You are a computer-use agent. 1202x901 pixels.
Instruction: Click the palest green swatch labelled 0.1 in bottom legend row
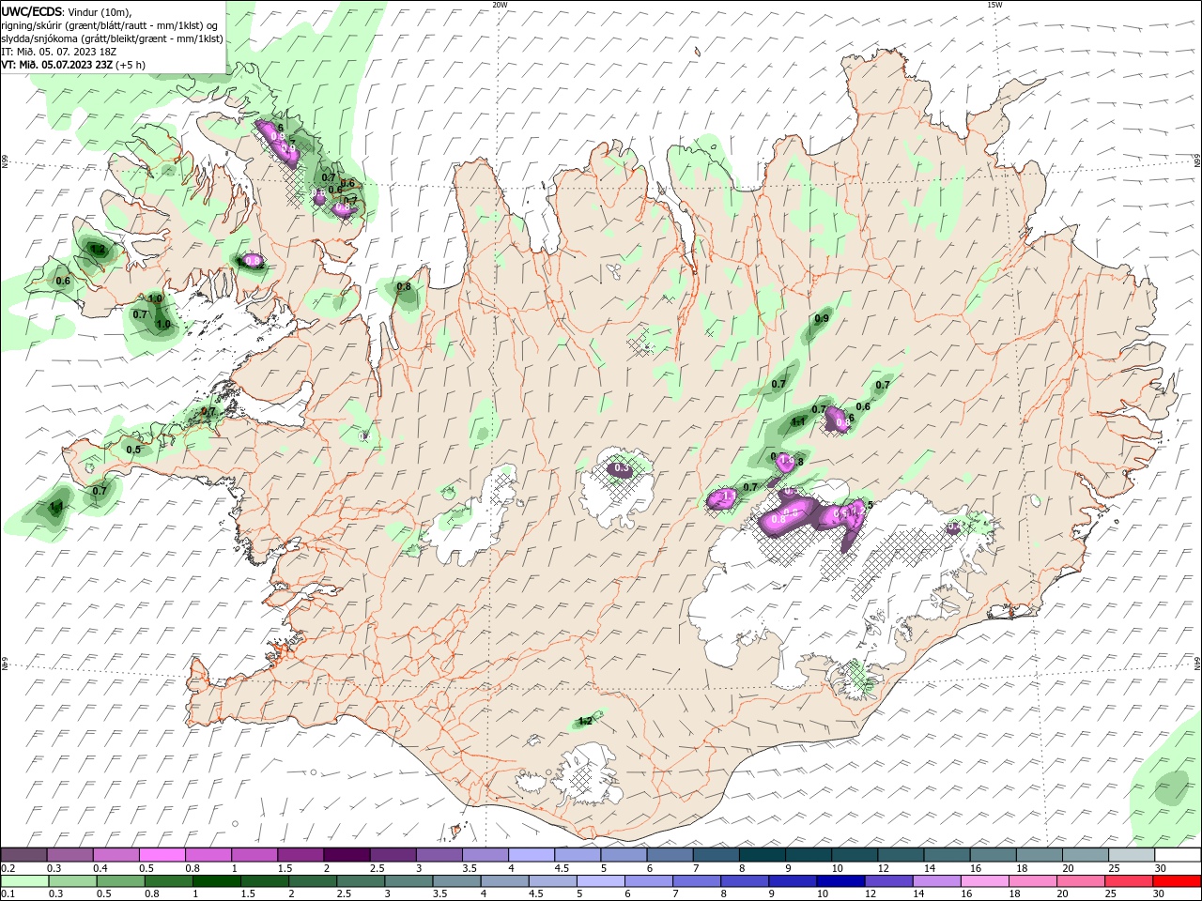(x=24, y=881)
